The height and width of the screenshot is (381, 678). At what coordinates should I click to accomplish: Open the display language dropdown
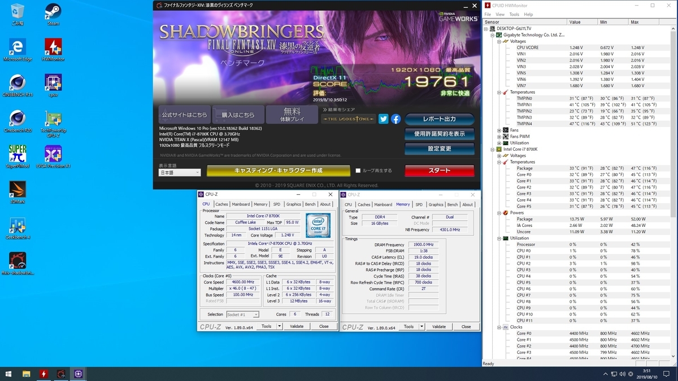click(180, 173)
